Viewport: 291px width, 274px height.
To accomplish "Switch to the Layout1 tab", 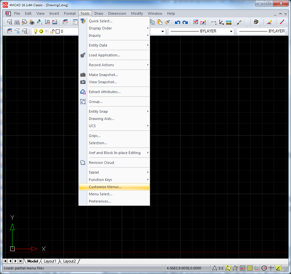I will click(50, 261).
